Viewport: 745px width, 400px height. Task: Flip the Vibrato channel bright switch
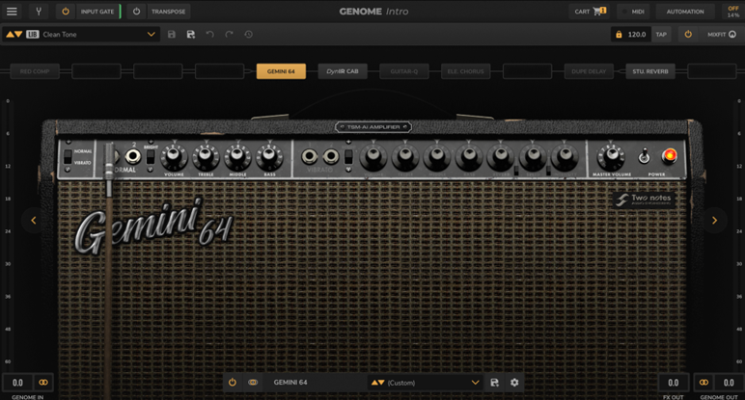click(x=348, y=157)
